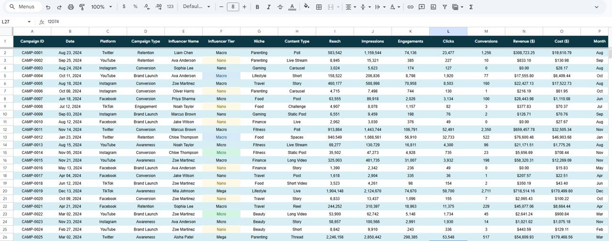Click the select-all corner box

click(x=6, y=32)
